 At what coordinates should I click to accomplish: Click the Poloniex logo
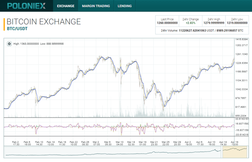pyautogui.click(x=26, y=6)
